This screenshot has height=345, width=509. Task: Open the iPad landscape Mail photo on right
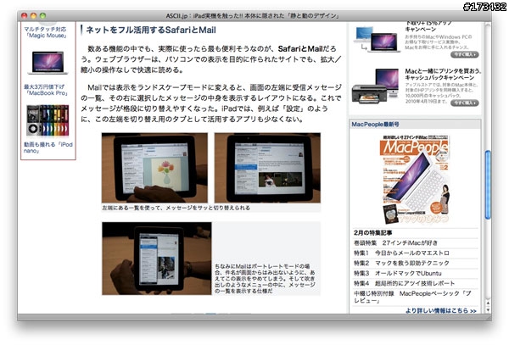267,168
